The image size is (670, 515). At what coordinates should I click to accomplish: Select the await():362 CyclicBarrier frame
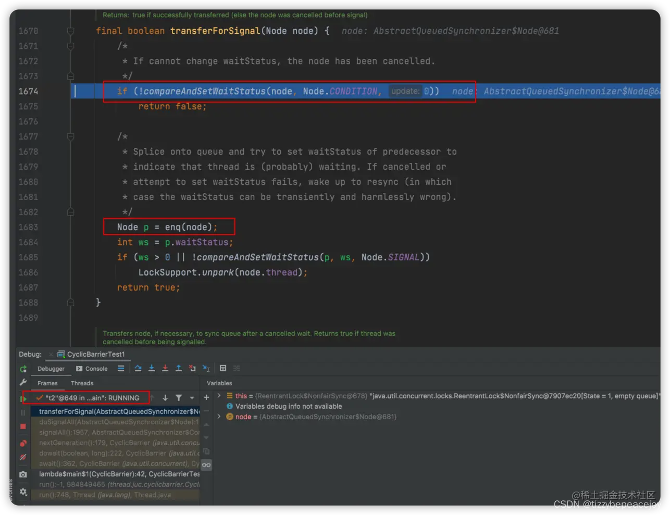[x=116, y=464]
